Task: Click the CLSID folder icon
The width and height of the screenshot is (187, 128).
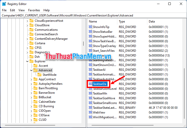Action: point(35,120)
